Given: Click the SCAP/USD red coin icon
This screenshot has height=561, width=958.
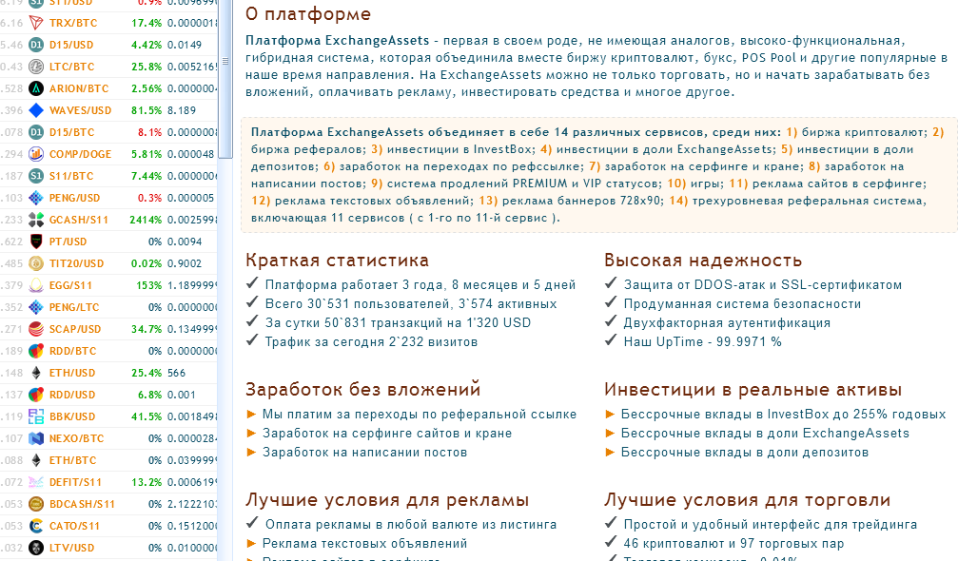Looking at the screenshot, I should coord(36,329).
